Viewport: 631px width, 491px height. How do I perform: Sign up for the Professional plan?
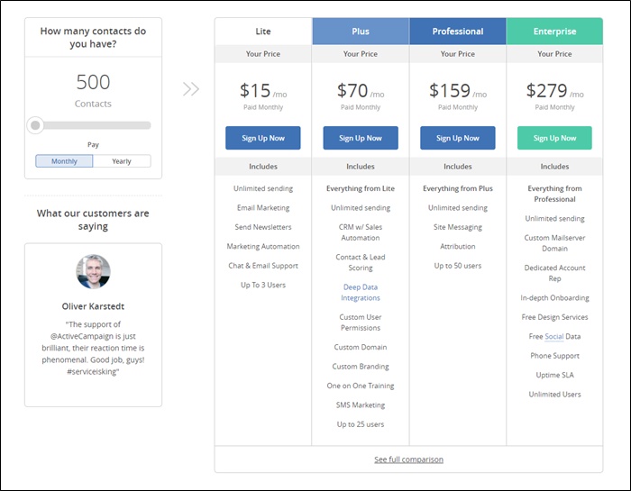pos(458,138)
